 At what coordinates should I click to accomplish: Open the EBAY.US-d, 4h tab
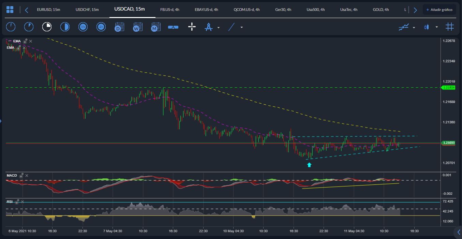(x=206, y=10)
